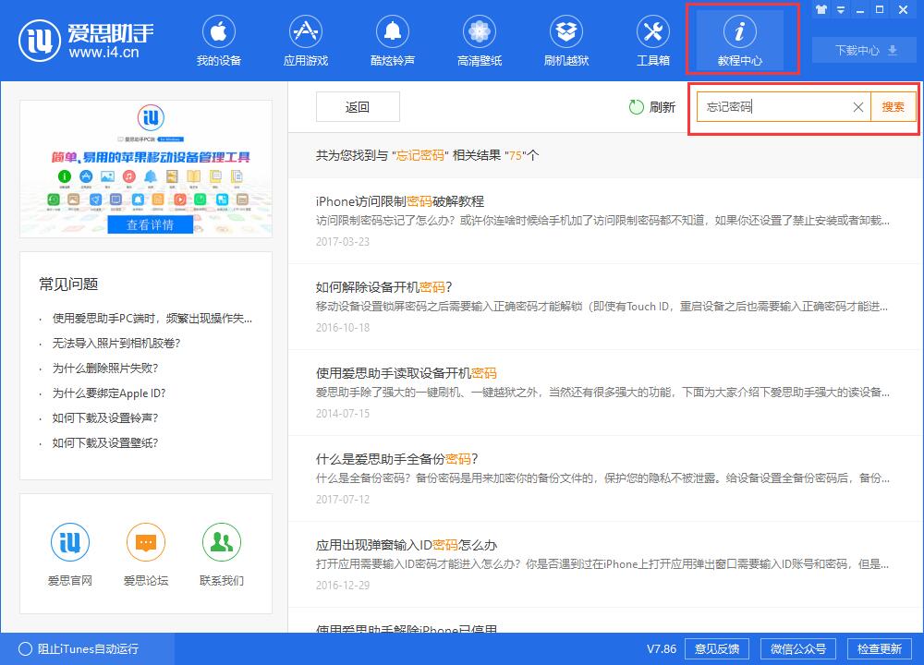Clear the search field with the X

pos(858,106)
